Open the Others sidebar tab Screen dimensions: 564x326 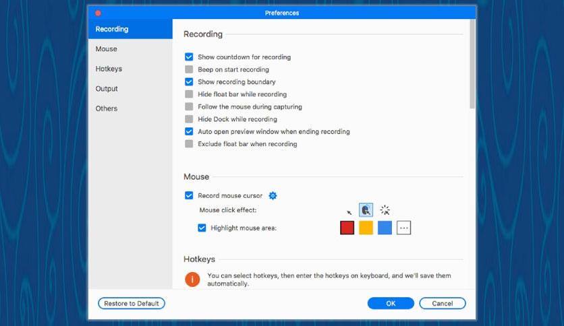(x=130, y=108)
